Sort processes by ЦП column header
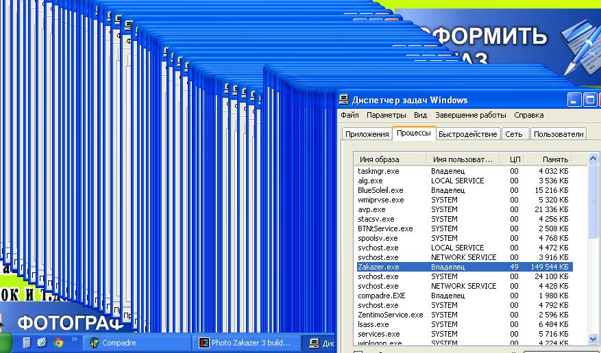The width and height of the screenshot is (601, 353). [x=513, y=159]
